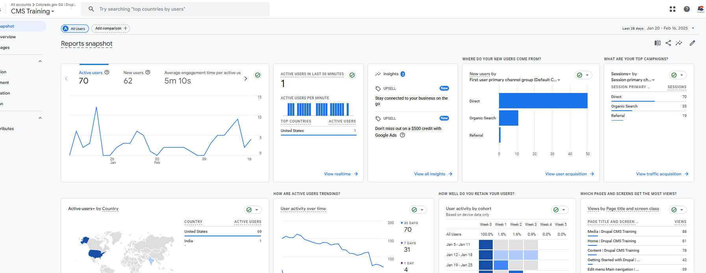706x273 pixels.
Task: Click the Organic Search row in the sessions table
Action: (x=649, y=106)
